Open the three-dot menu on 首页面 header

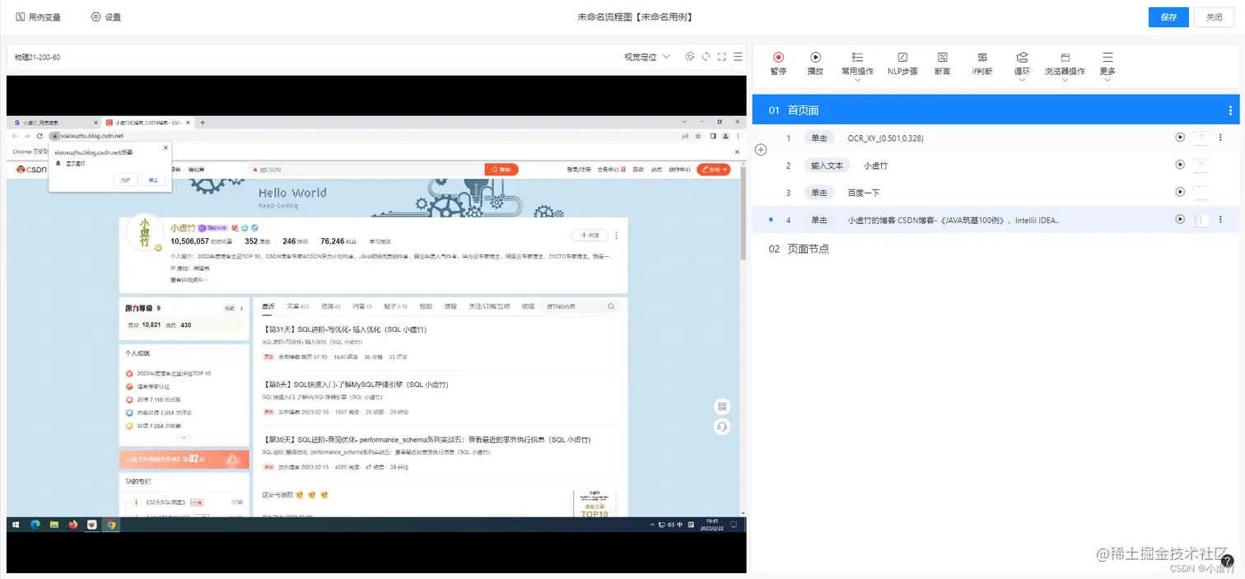coord(1231,110)
